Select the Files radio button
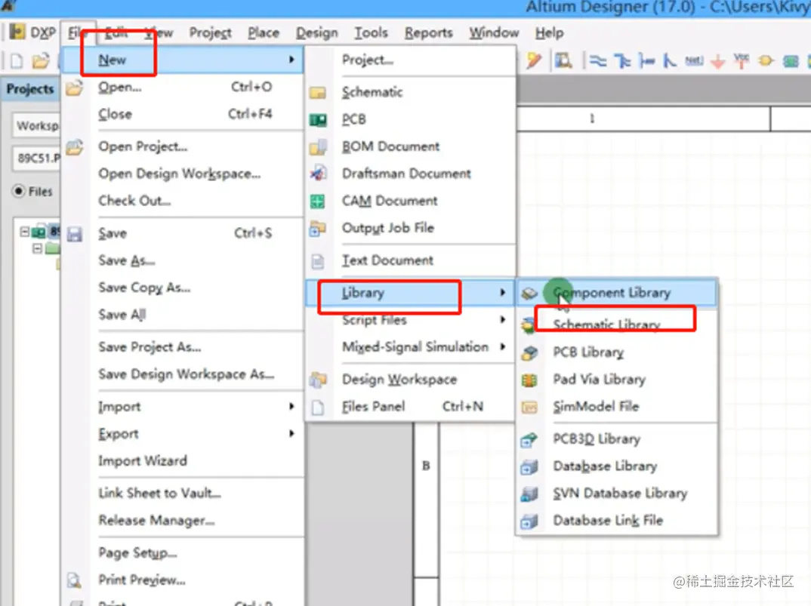Viewport: 811px width, 606px height. [x=19, y=192]
